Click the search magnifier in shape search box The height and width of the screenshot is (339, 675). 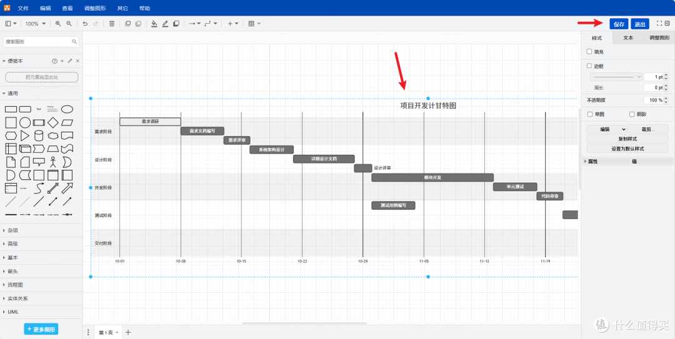74,42
